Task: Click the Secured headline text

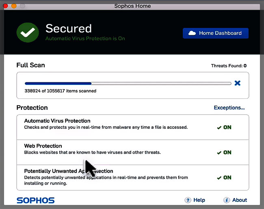Action: [x=69, y=28]
